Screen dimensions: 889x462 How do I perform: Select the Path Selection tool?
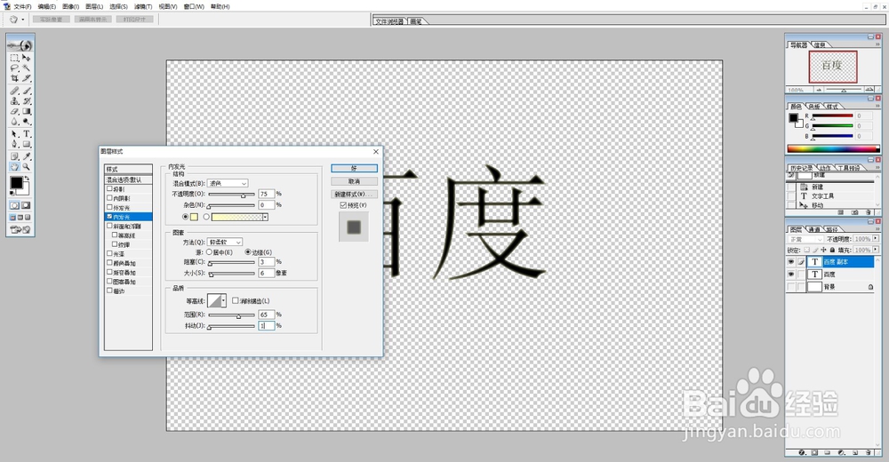click(x=15, y=134)
